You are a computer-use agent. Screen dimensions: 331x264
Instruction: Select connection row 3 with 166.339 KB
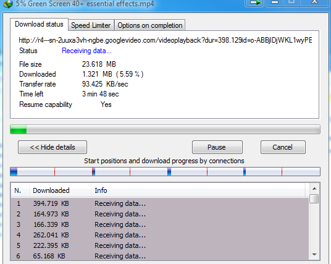[160, 224]
